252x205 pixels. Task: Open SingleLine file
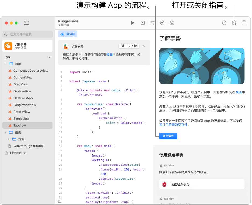(18, 119)
